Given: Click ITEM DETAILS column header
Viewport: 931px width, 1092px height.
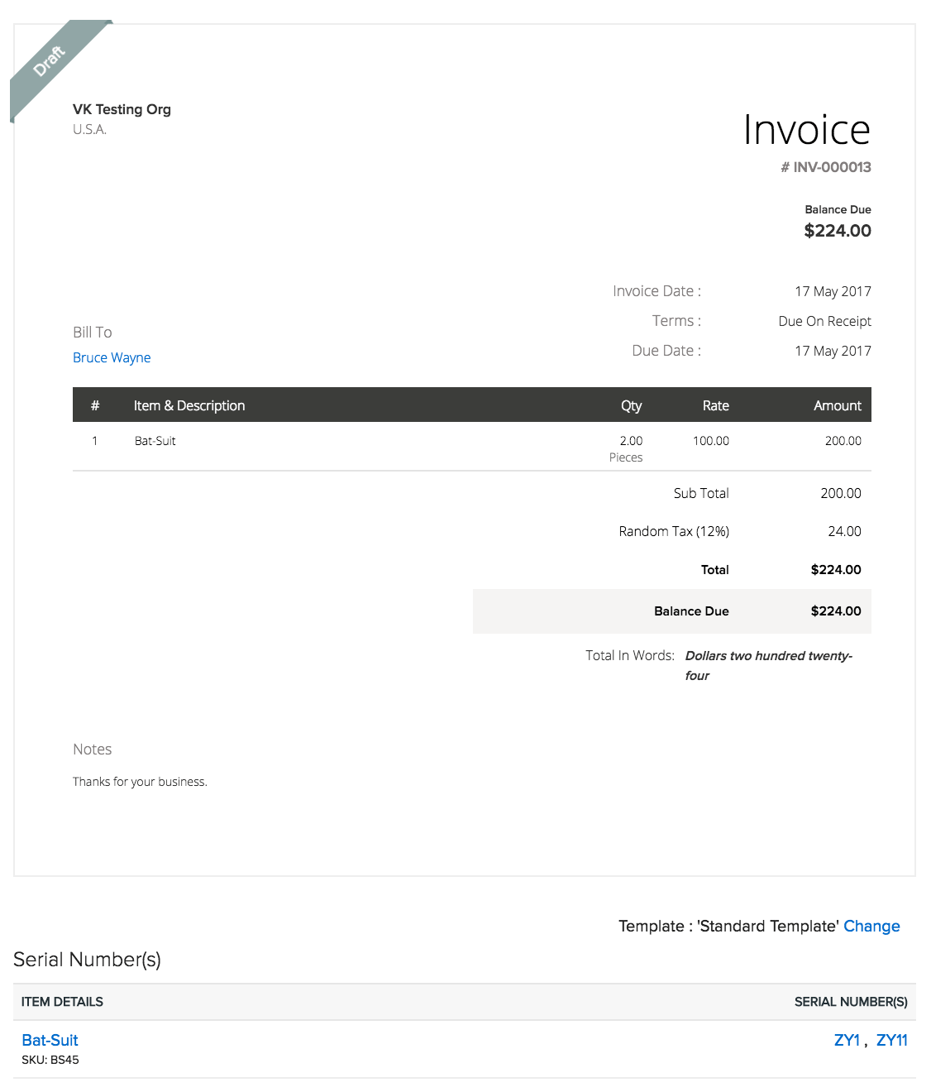Looking at the screenshot, I should tap(62, 1002).
